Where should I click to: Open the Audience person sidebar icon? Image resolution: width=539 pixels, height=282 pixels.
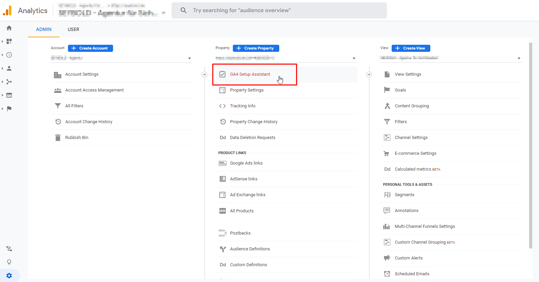coord(9,68)
